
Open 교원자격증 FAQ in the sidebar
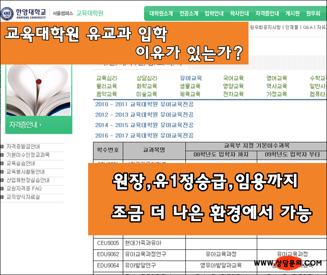coord(24,189)
